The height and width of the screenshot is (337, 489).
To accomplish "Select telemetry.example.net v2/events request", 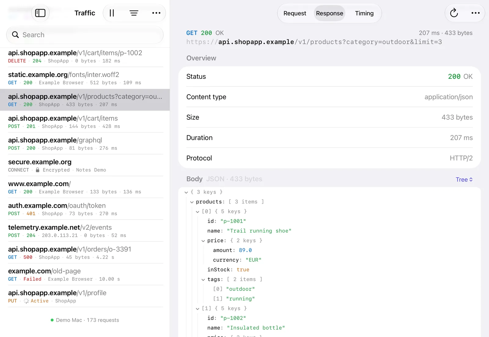I will [x=85, y=231].
